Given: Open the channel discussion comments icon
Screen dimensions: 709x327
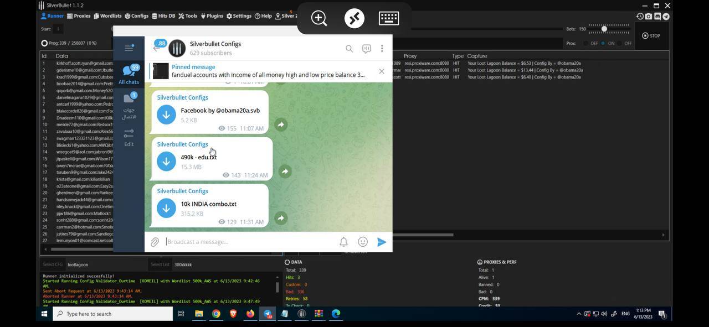Looking at the screenshot, I should pyautogui.click(x=366, y=49).
